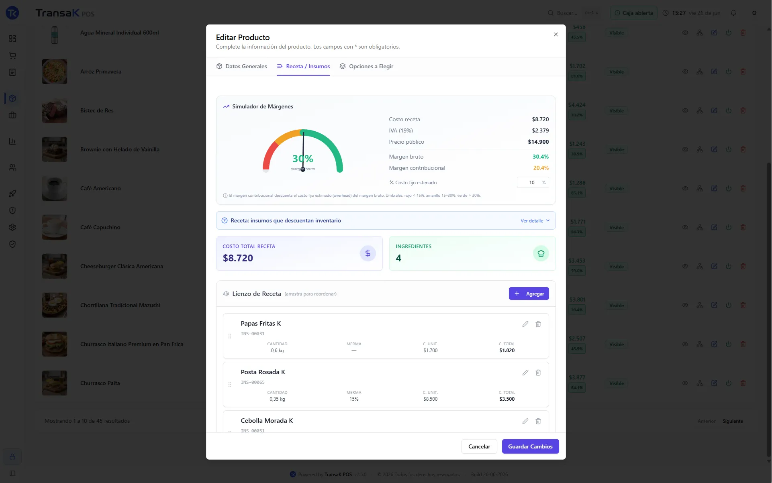Click the Visible badge for Café Americano

[616, 189]
